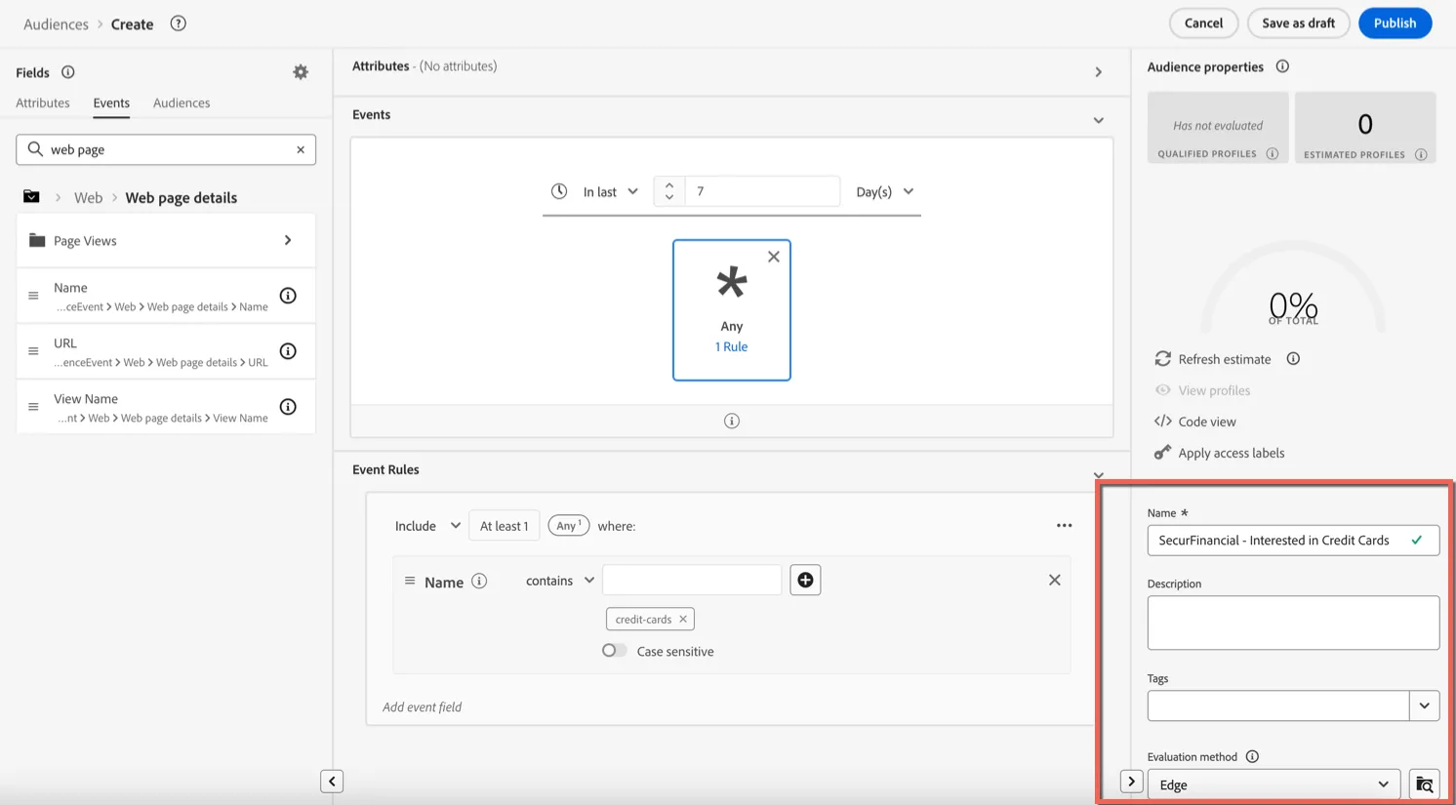This screenshot has width=1456, height=805.
Task: Click the root folder breadcrumb icon
Action: (x=31, y=197)
